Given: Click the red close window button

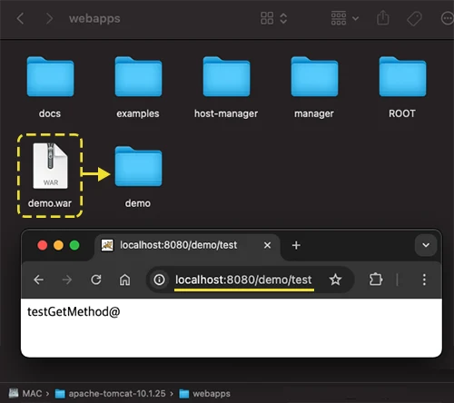Looking at the screenshot, I should (x=43, y=245).
